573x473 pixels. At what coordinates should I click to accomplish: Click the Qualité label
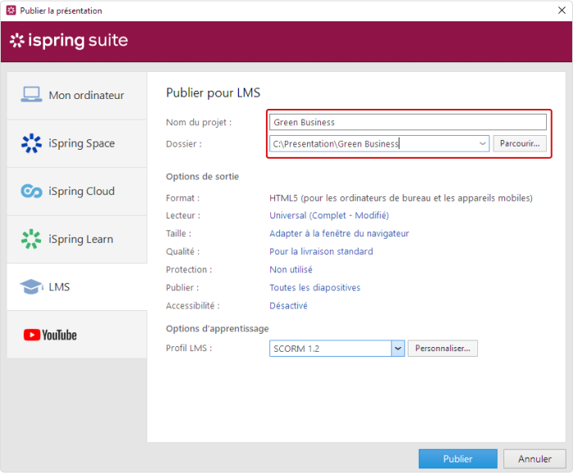(183, 252)
